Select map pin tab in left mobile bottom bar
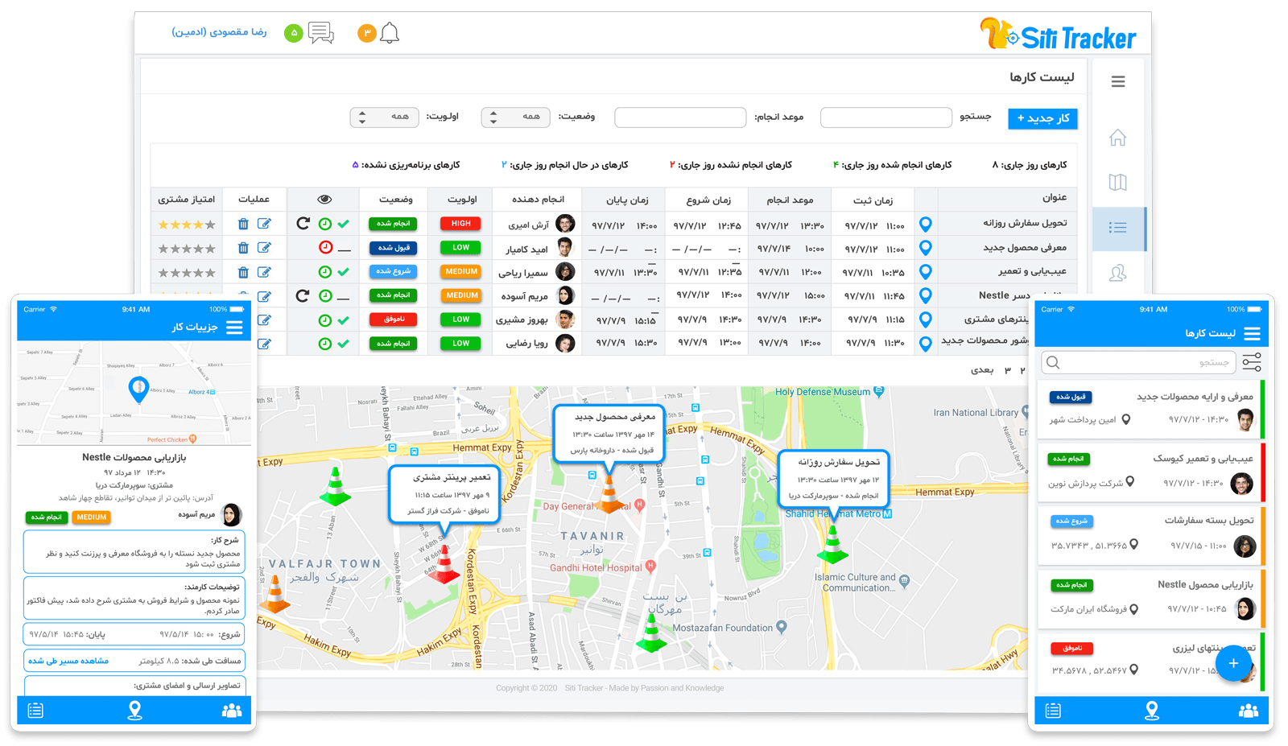Viewport: 1288px width, 746px height. [135, 711]
